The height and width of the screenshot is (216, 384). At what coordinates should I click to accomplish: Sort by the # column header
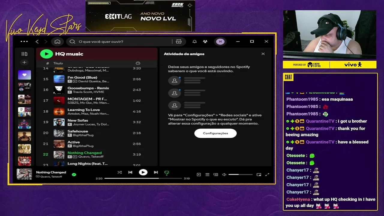(47, 63)
